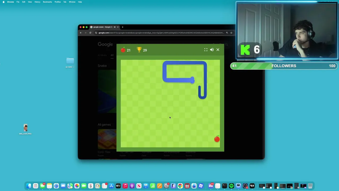Open TradingView from the dock
The image size is (339, 191).
click(252, 186)
